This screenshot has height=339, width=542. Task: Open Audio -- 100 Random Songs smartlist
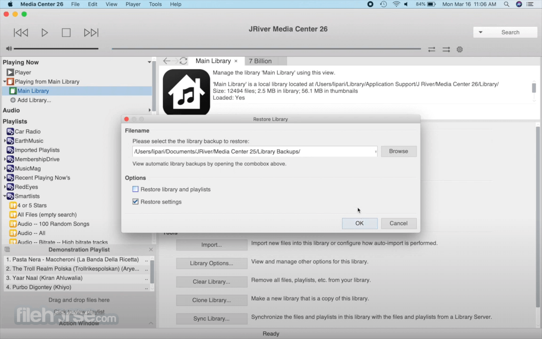point(53,224)
